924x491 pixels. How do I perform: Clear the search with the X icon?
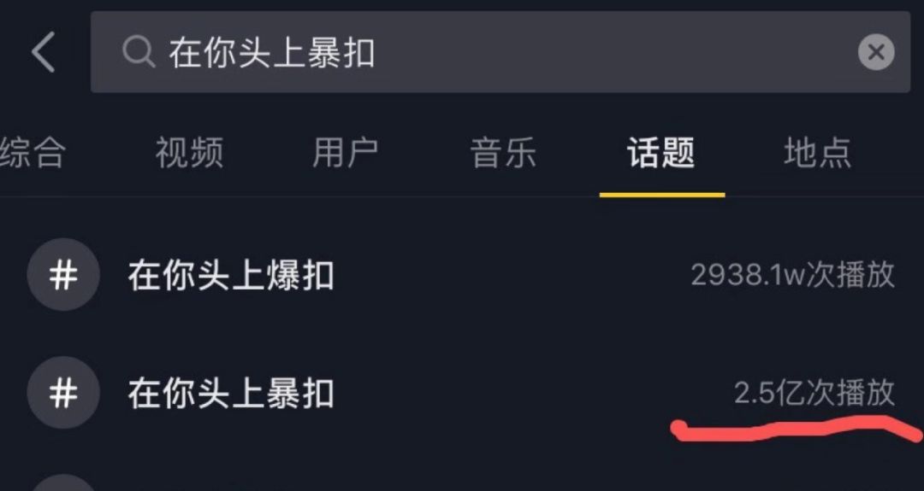coord(875,53)
